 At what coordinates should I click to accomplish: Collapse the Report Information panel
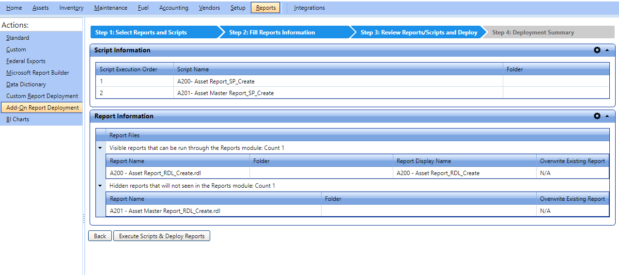click(x=607, y=116)
